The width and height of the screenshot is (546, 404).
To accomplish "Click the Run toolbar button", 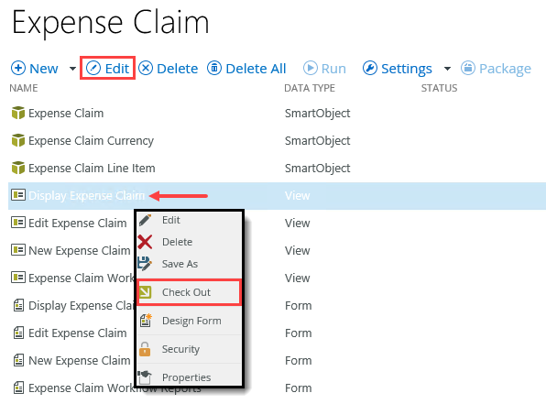I will (x=324, y=69).
